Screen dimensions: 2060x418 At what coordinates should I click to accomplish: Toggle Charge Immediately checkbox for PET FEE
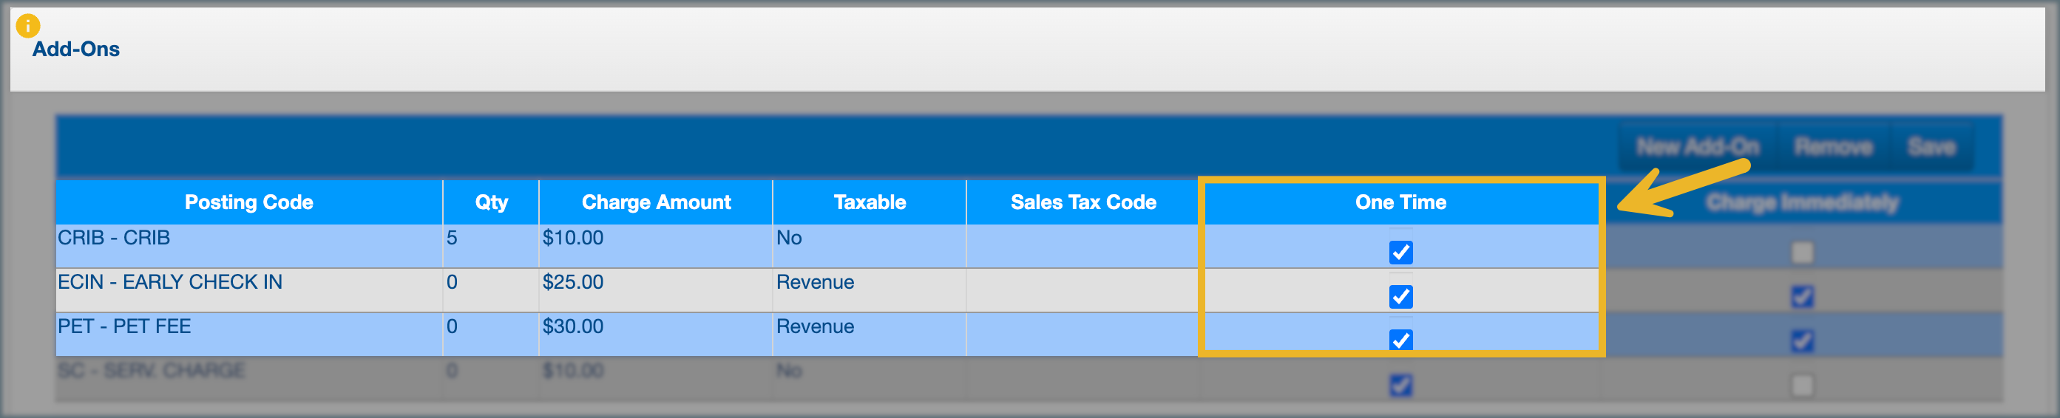pyautogui.click(x=1802, y=341)
